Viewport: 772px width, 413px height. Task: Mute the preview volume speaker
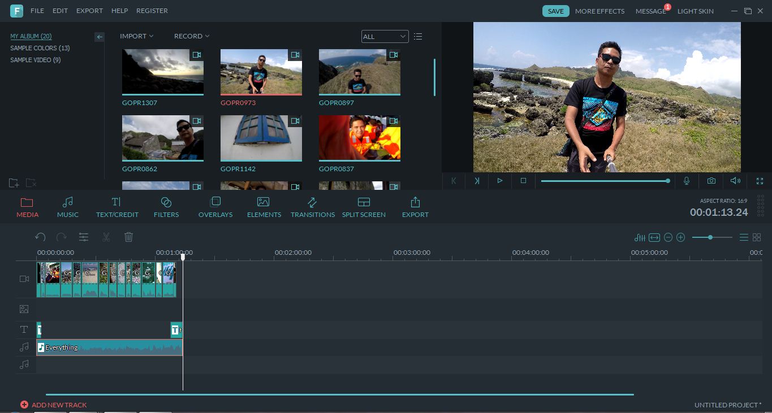[x=735, y=181]
